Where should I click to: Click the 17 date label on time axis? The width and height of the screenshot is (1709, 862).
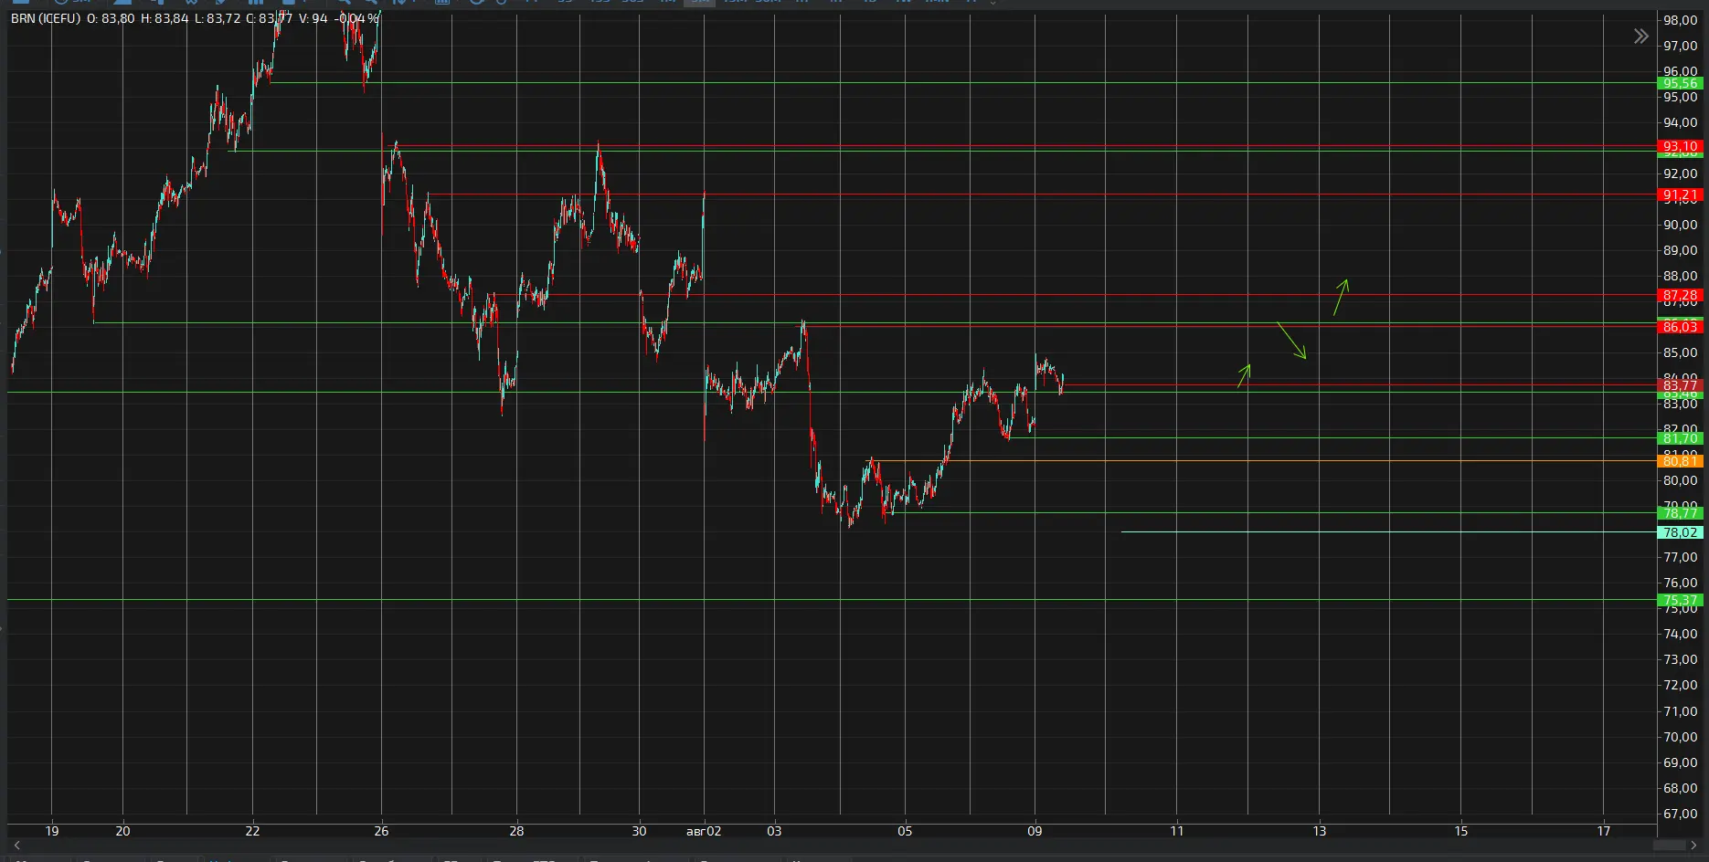coord(1603,831)
